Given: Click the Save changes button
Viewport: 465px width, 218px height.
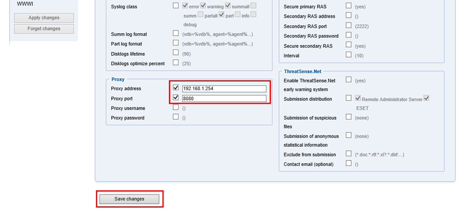Looking at the screenshot, I should tap(129, 199).
